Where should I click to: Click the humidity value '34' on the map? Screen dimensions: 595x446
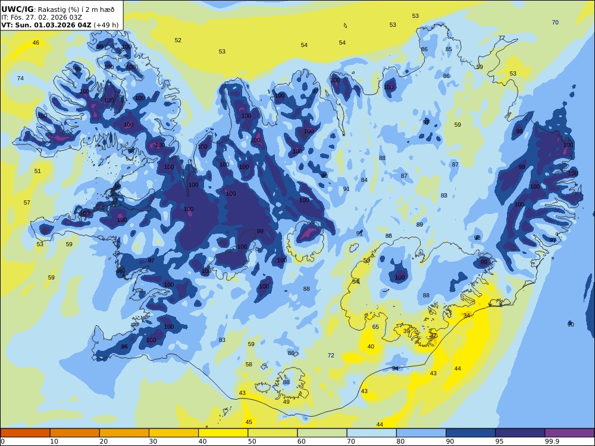point(466,316)
